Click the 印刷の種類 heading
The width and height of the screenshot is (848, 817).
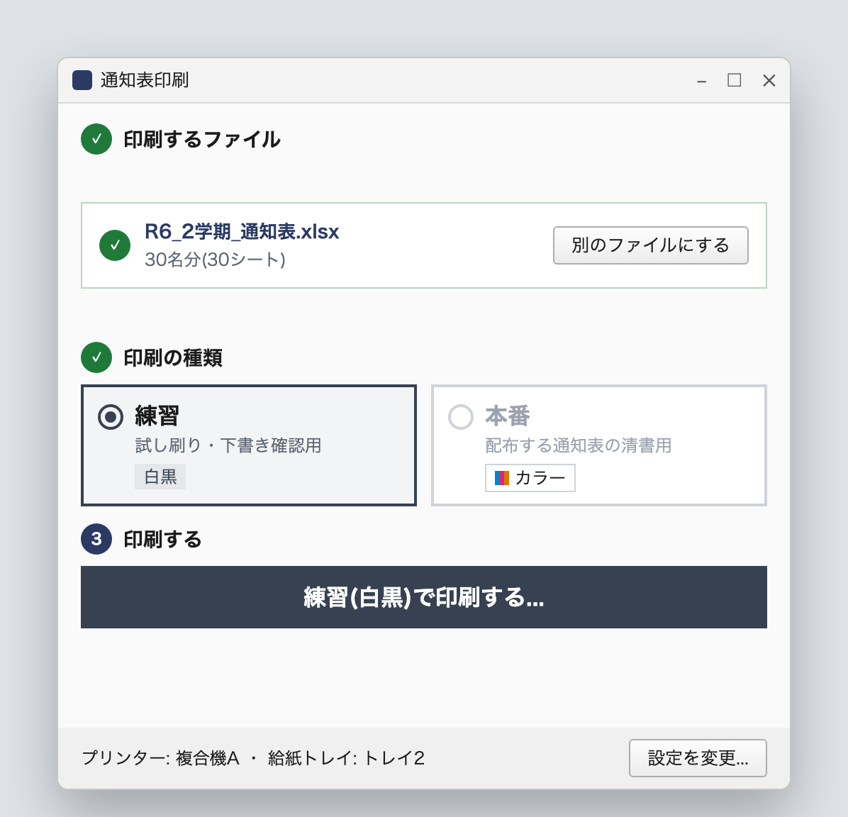click(x=173, y=357)
